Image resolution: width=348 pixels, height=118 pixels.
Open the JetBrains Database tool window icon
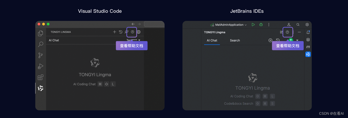point(308,40)
